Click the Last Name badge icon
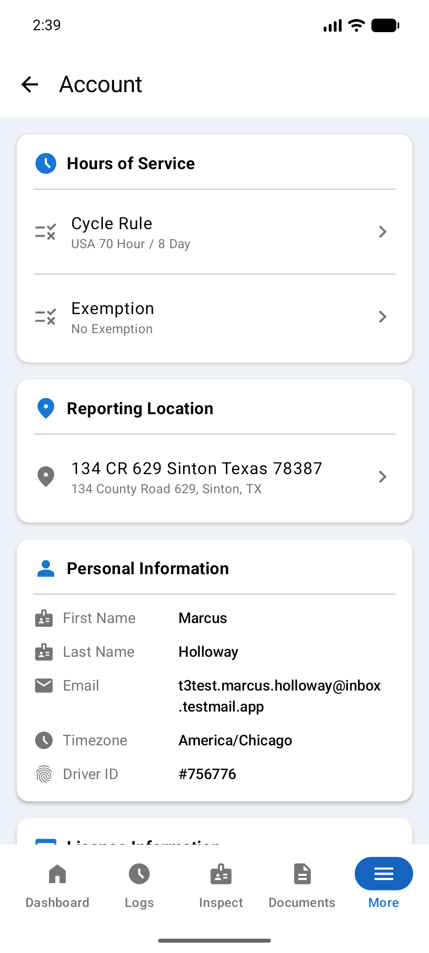 point(44,652)
